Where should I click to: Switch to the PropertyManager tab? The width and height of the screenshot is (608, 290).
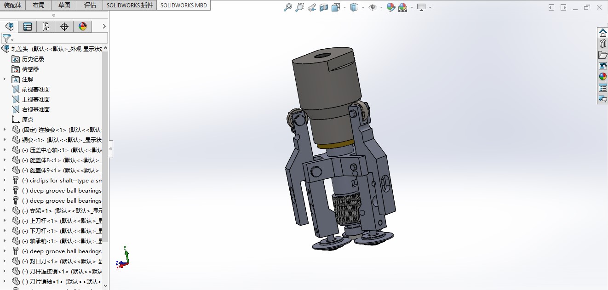28,27
